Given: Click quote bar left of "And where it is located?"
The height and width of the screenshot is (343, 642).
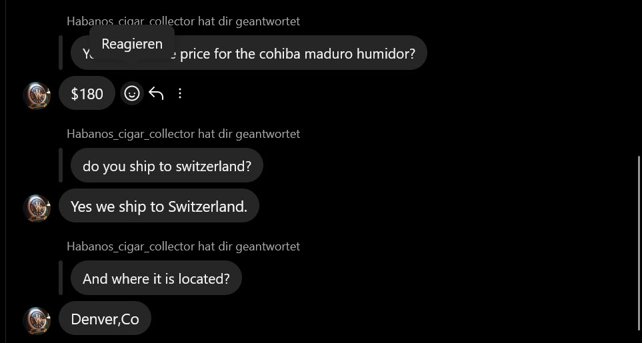Looking at the screenshot, I should pyautogui.click(x=61, y=278).
